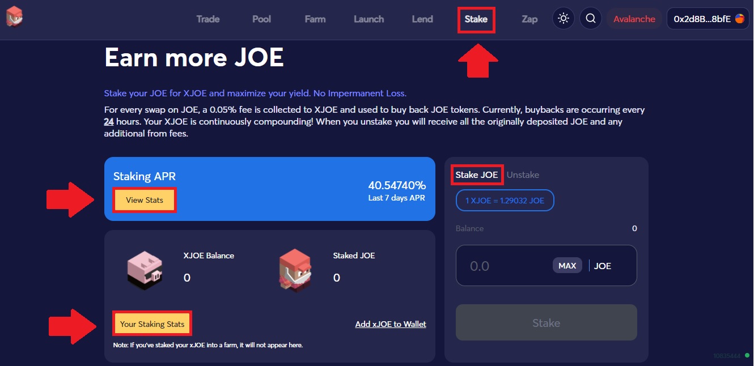Click the Avalanche network button

pos(634,19)
